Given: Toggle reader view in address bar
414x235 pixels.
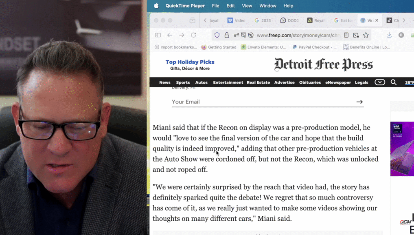Looking at the screenshot, I should point(346,35).
